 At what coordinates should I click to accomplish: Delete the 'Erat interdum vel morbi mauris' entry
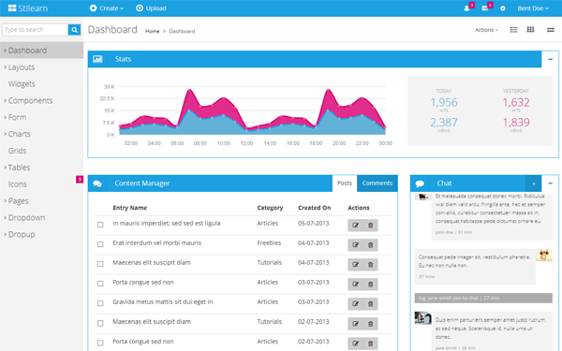click(x=371, y=245)
